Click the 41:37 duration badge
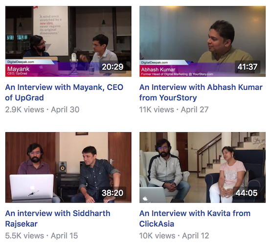The width and height of the screenshot is (269, 245). (247, 67)
